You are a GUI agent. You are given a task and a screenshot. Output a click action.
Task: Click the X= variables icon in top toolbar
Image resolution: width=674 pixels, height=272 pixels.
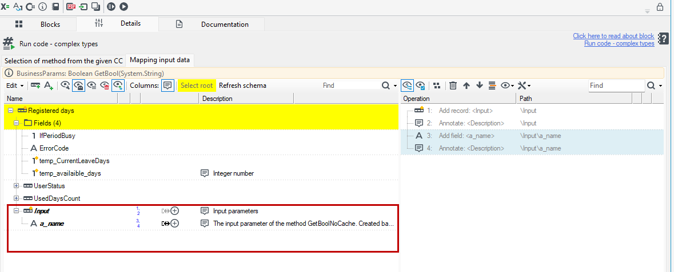pos(5,6)
